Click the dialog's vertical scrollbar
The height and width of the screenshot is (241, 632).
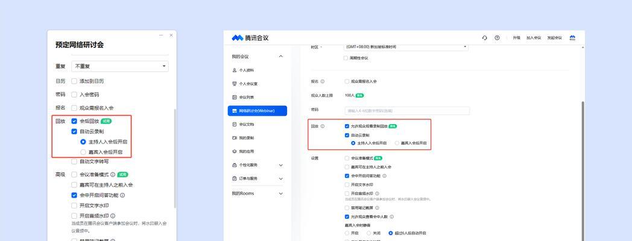click(x=174, y=158)
